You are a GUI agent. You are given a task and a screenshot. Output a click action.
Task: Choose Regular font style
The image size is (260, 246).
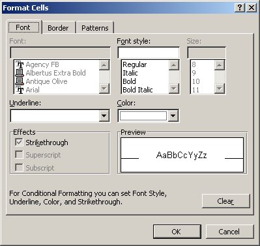tap(134, 64)
